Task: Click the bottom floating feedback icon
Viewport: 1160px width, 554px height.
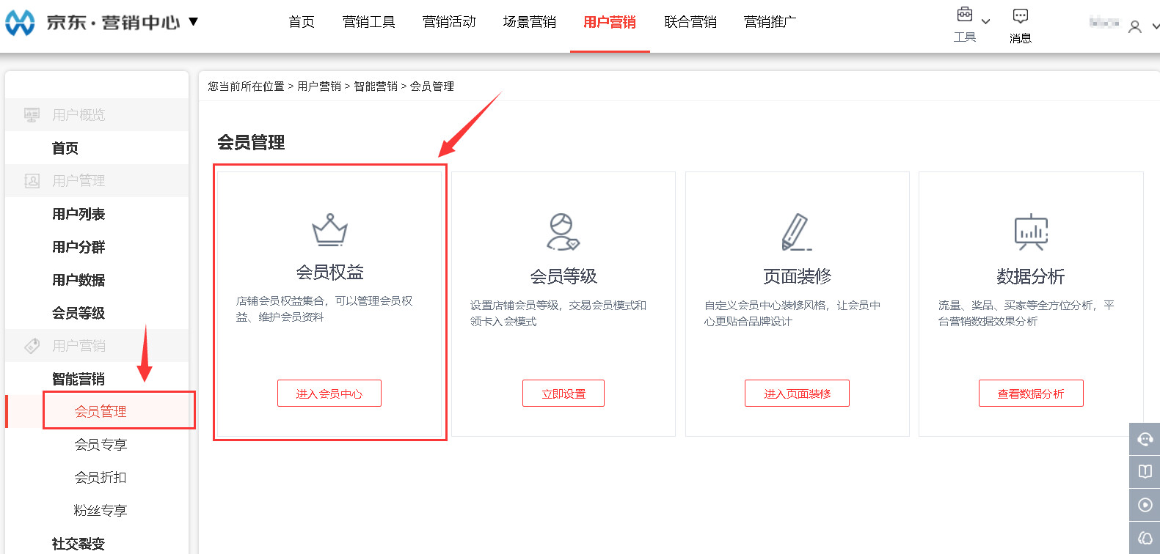Action: coord(1145,538)
